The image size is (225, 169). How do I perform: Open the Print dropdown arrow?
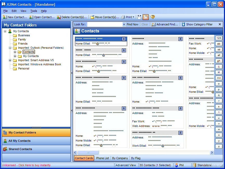[134, 17]
